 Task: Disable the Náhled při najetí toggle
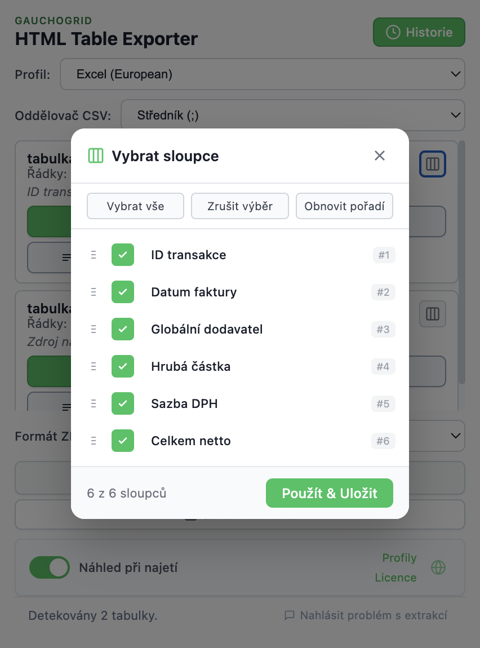[x=50, y=567]
